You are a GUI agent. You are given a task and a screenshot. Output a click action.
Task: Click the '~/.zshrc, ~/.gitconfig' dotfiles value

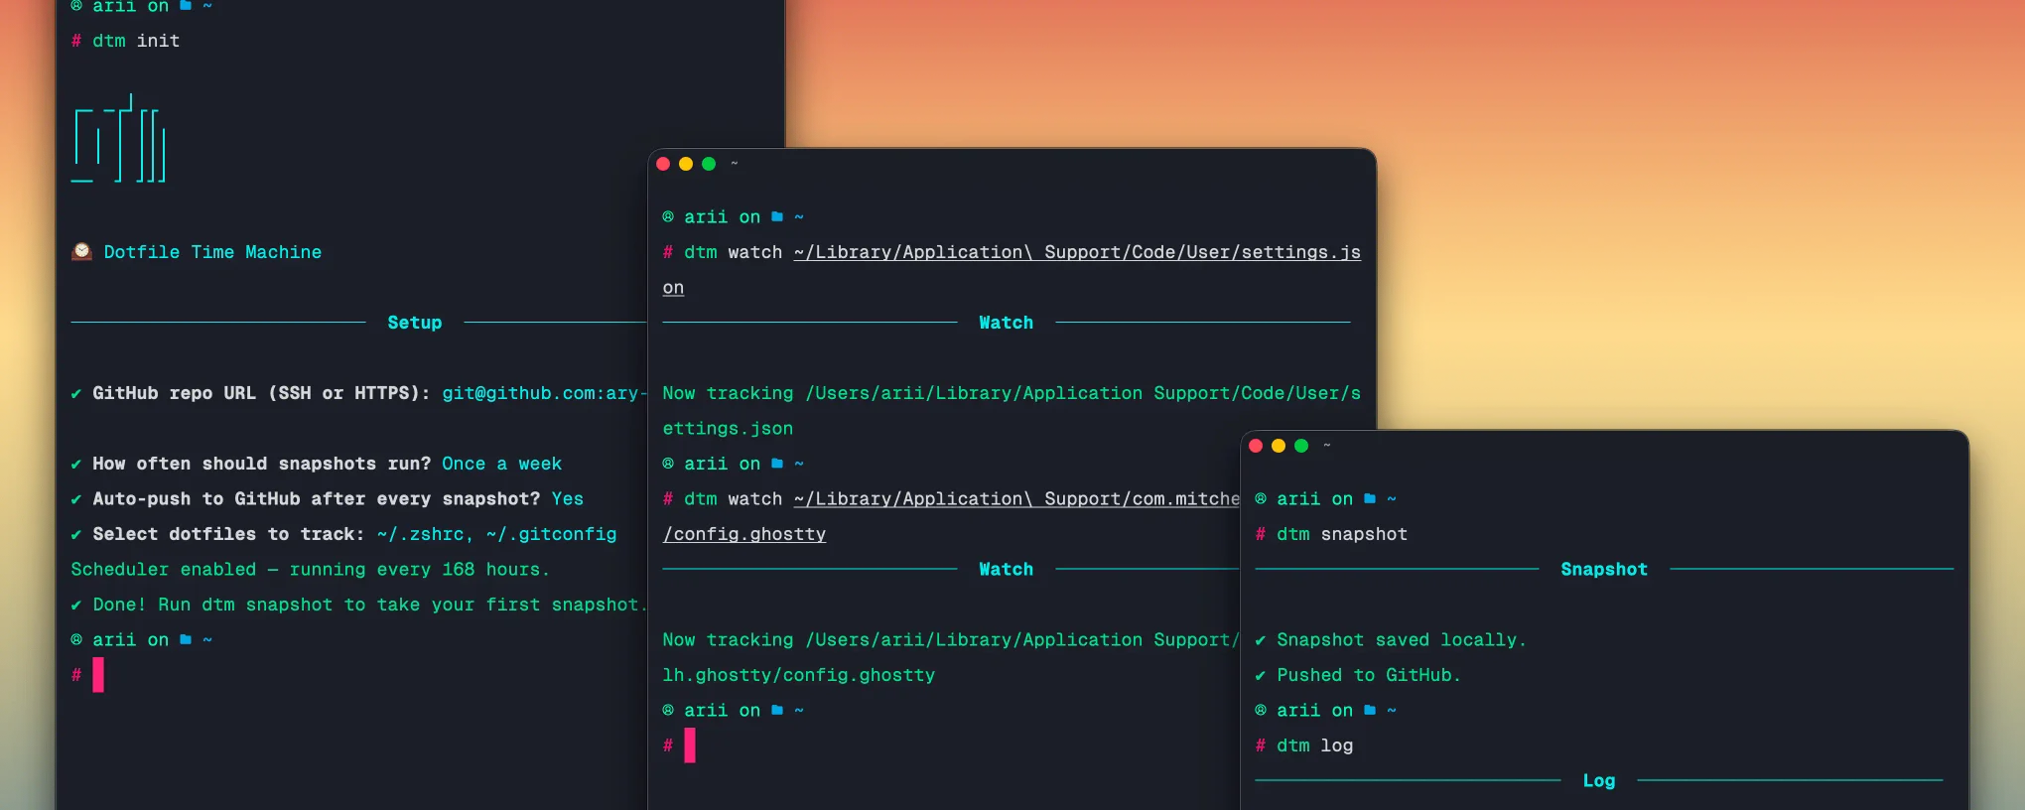tap(496, 534)
